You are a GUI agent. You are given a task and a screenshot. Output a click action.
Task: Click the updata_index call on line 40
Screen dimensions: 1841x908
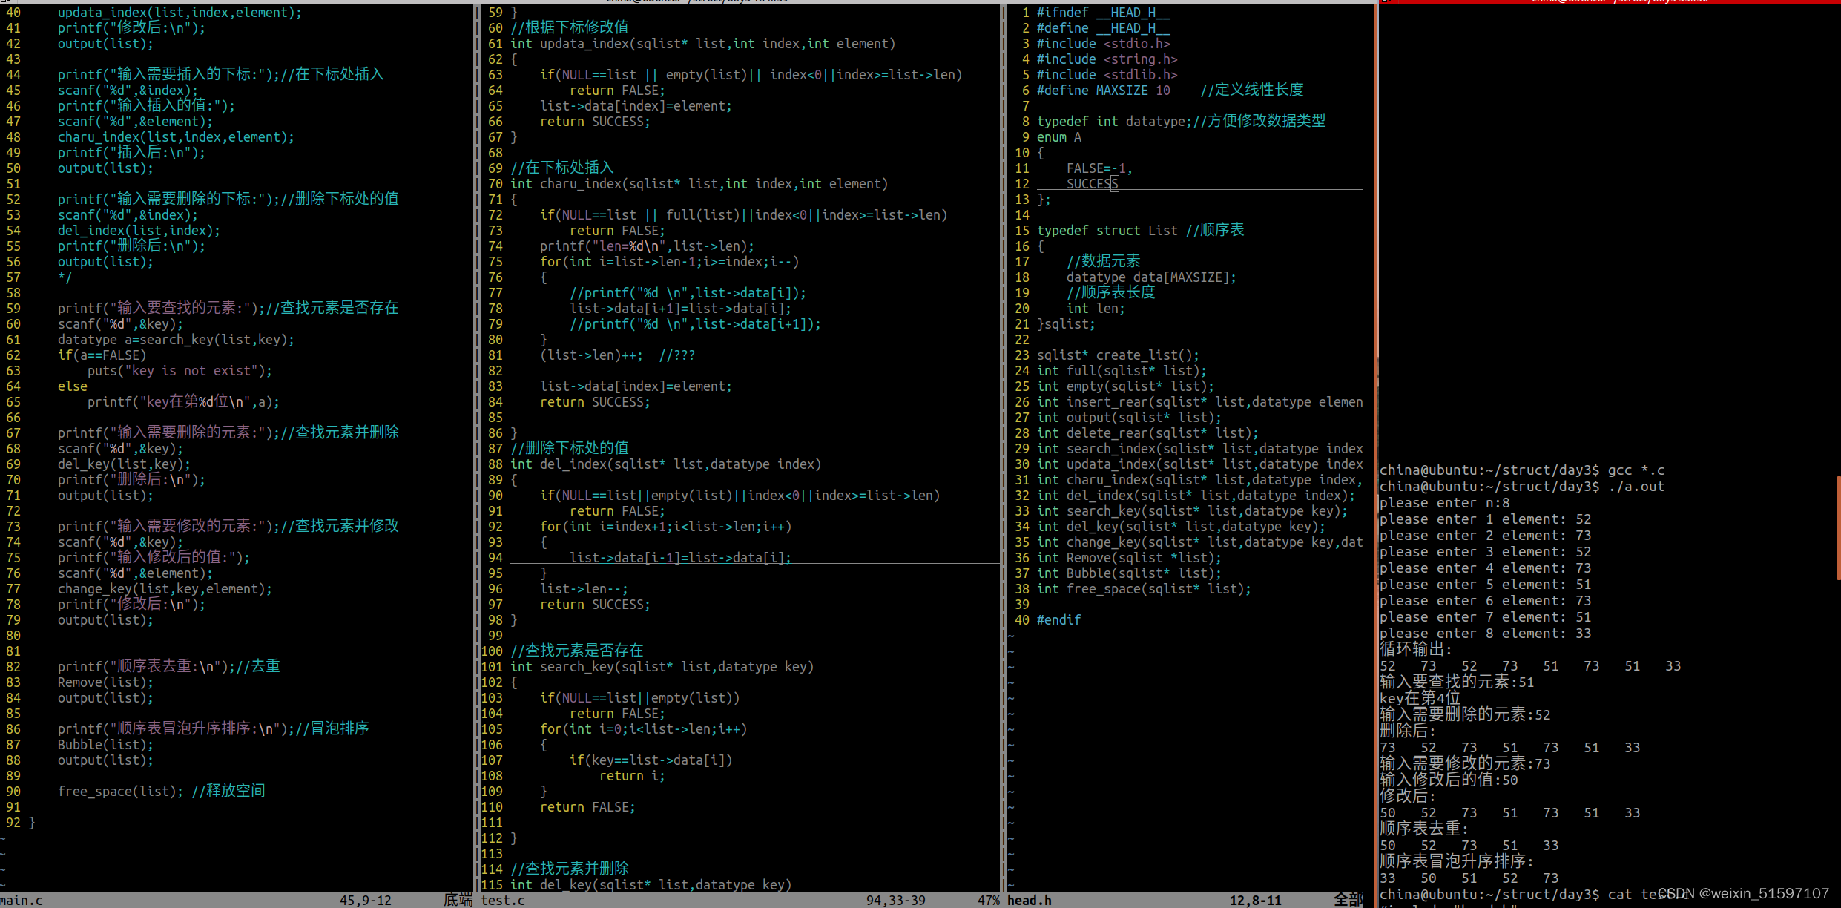180,13
